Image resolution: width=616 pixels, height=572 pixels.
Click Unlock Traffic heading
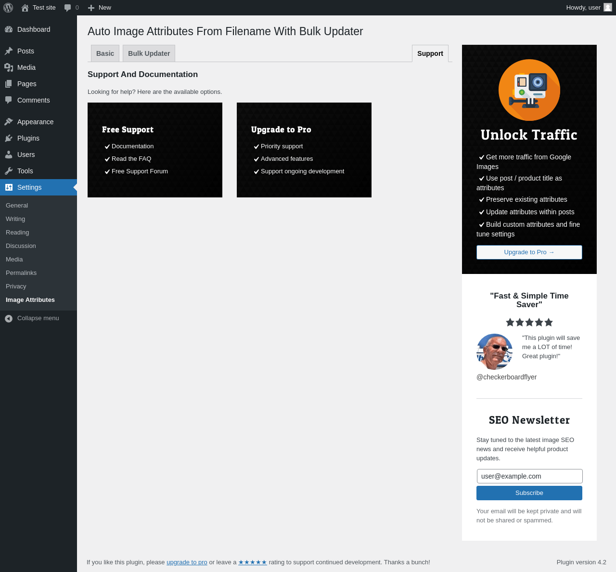point(529,135)
